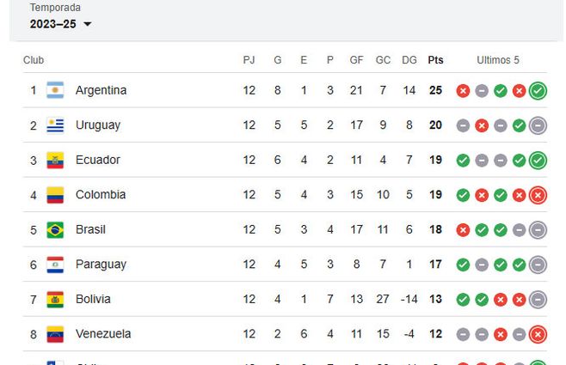Click the Paraguay flag icon
This screenshot has height=365, width=566.
[x=55, y=265]
